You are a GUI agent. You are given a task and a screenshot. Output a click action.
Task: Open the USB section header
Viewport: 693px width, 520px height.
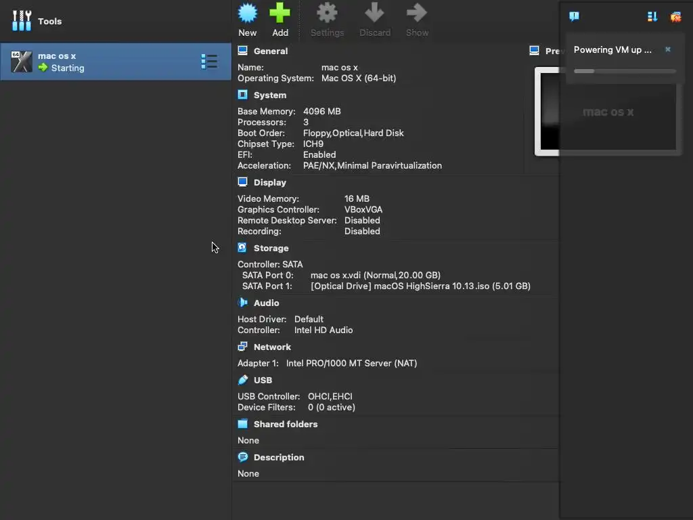263,381
